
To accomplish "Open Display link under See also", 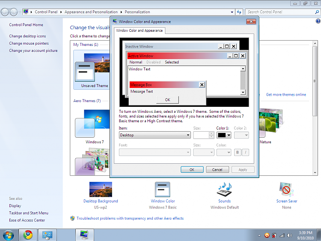I will 15,206.
